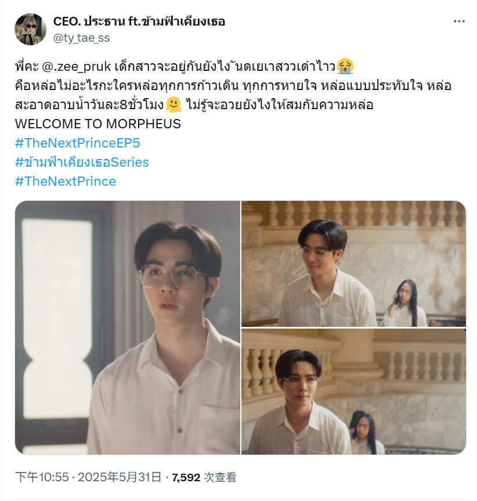
Task: Click the WELCOME TO MORPHEUS text line
Action: [x=98, y=124]
